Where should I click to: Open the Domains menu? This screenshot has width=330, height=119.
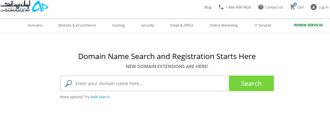pos(35,25)
